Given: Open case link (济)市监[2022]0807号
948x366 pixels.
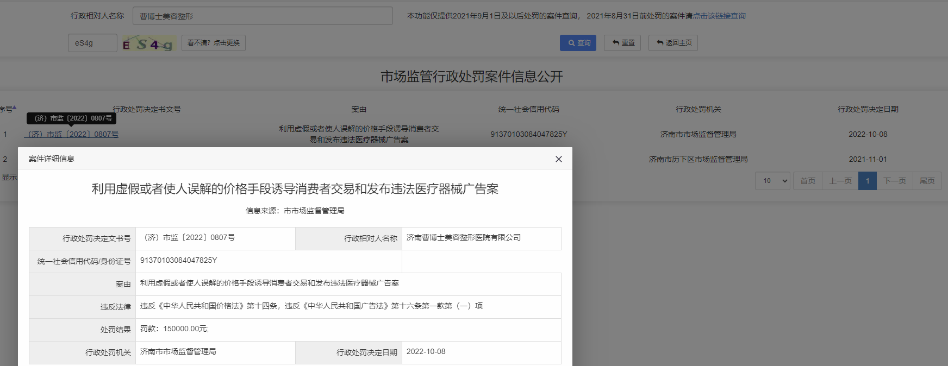Looking at the screenshot, I should (73, 134).
